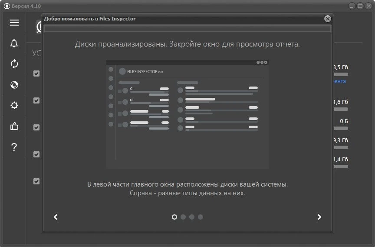Open notifications bell in sidebar

14,43
